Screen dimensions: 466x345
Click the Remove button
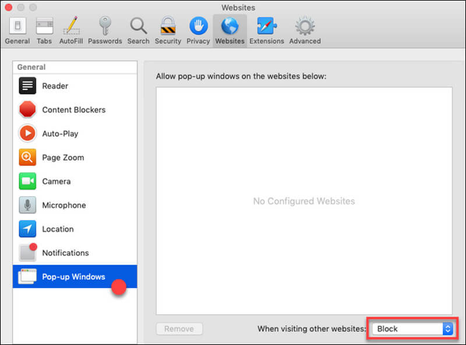tap(179, 329)
